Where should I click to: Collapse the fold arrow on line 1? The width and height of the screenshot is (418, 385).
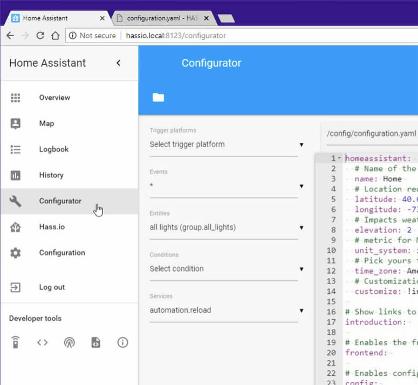[339, 158]
